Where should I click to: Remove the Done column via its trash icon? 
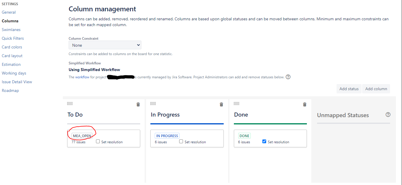coord(305,104)
